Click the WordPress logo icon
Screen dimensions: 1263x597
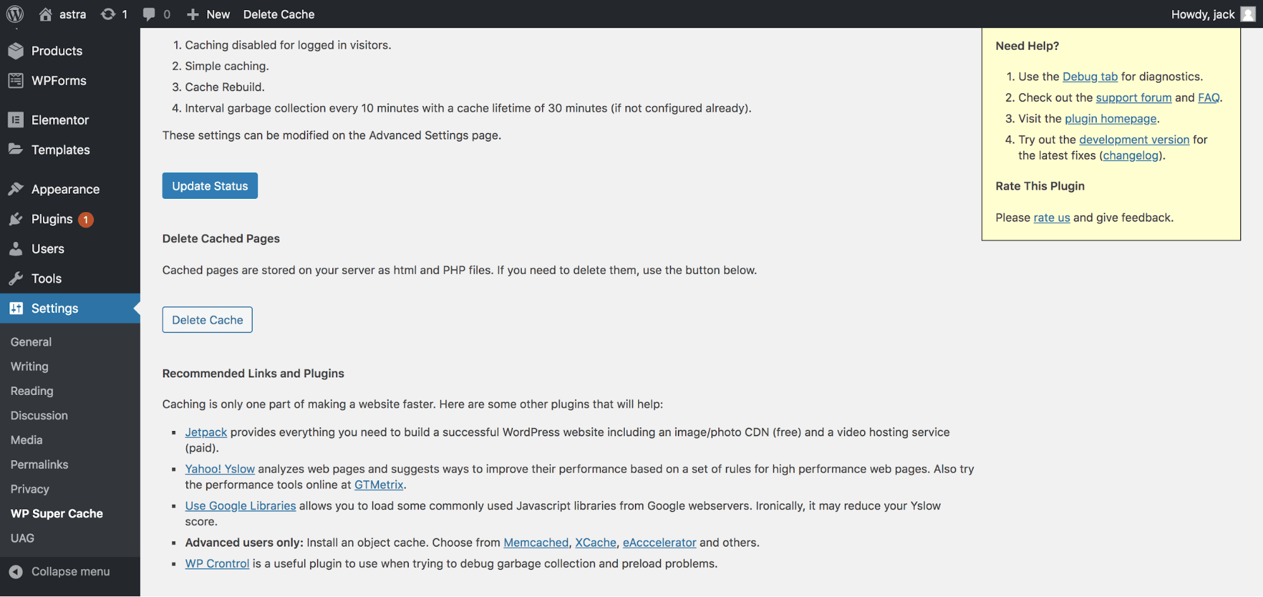coord(15,14)
